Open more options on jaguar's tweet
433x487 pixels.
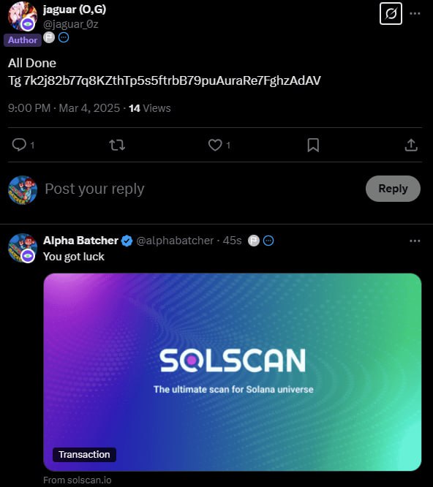[x=415, y=13]
